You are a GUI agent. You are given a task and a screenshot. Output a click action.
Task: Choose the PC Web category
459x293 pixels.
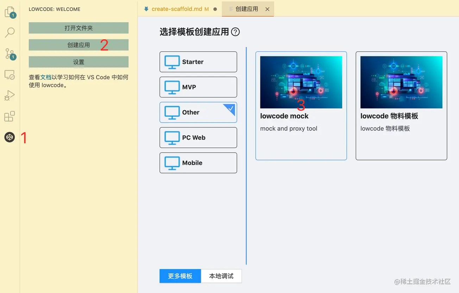[198, 138]
